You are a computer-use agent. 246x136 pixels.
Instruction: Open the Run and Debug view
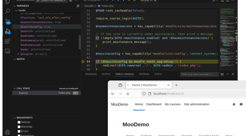(x=7, y=31)
